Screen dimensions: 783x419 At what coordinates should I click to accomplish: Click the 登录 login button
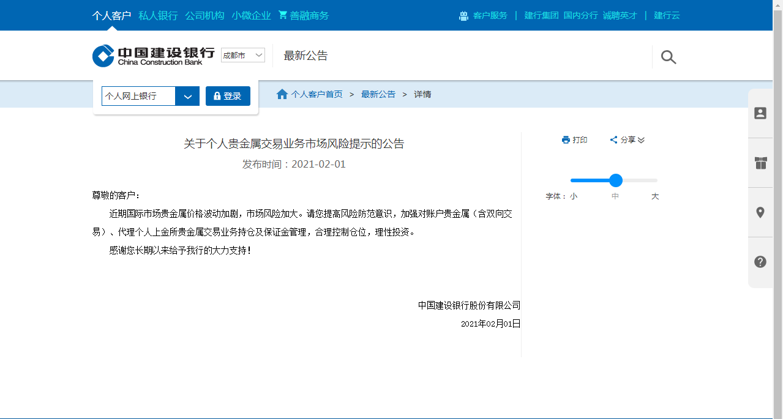[x=228, y=96]
